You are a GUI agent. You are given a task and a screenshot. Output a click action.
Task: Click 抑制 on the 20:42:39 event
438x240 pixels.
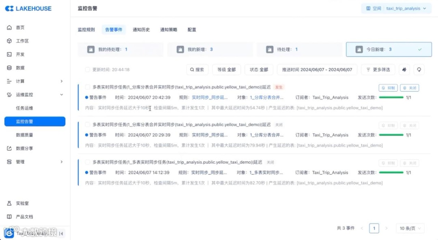[x=388, y=88]
